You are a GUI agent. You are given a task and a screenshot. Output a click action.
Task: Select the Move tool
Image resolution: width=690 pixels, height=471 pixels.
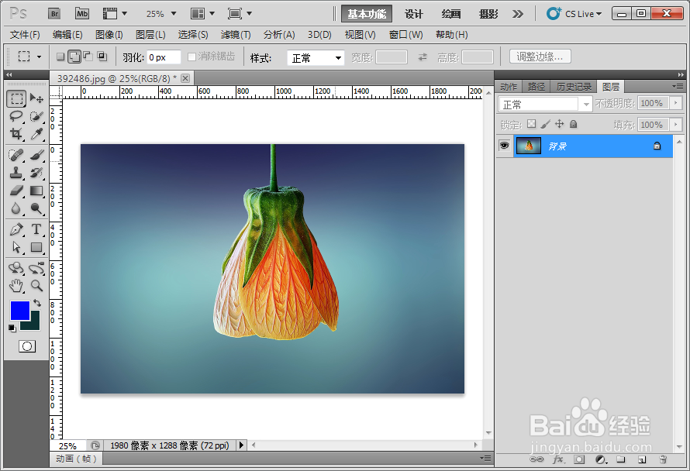[x=37, y=99]
